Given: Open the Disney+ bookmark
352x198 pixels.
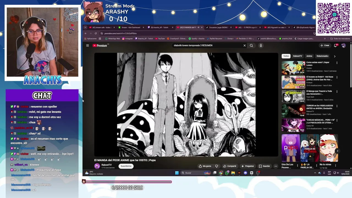Looking at the screenshot, I should click(229, 39).
